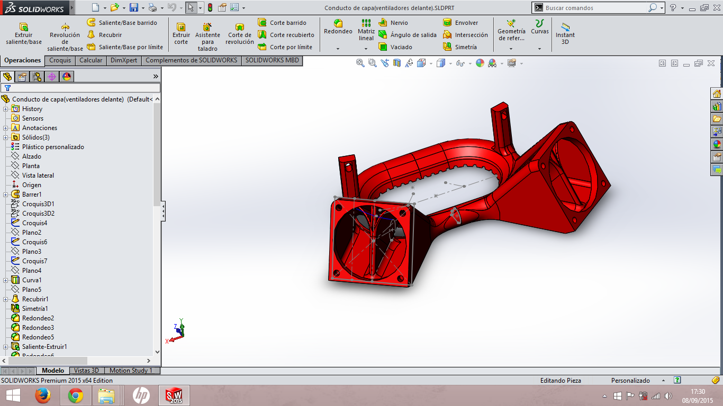Viewport: 723px width, 406px height.
Task: Open the SOLIDWORKS MBD tab
Action: [272, 60]
